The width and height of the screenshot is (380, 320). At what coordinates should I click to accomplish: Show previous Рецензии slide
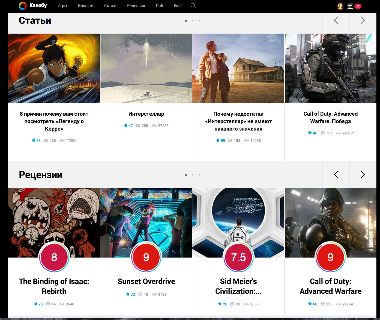336,175
